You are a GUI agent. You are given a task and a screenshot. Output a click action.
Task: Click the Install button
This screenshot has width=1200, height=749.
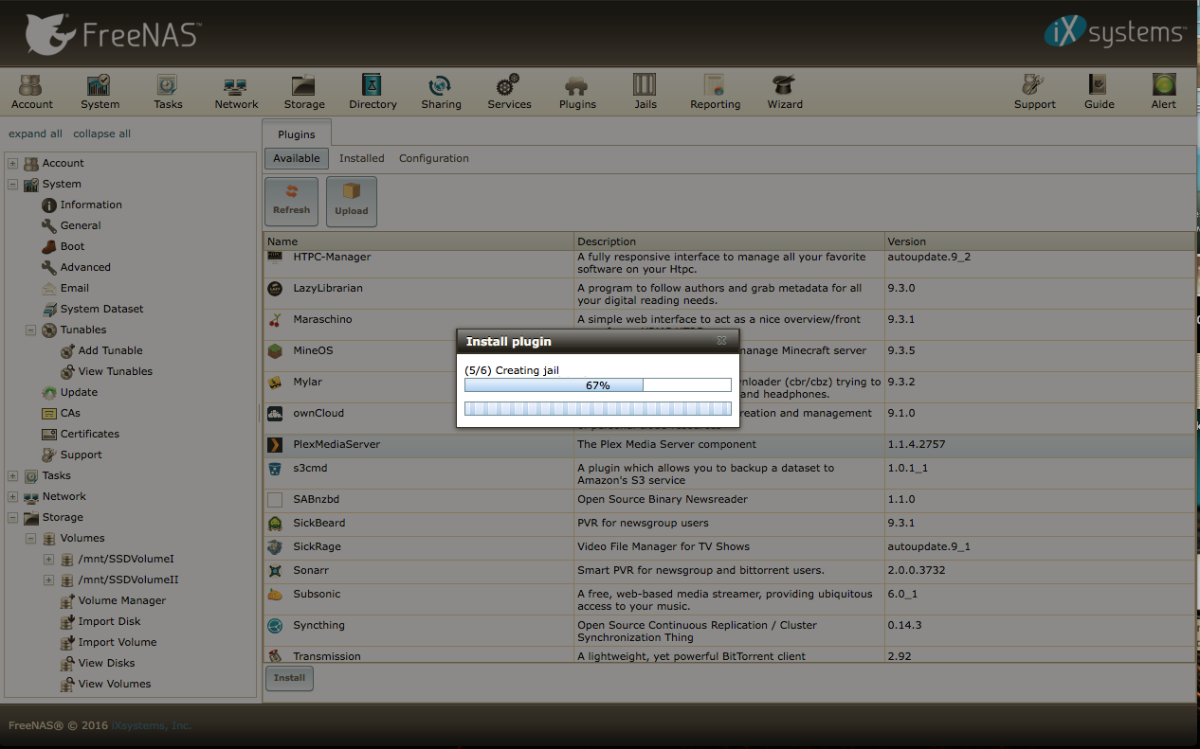290,678
